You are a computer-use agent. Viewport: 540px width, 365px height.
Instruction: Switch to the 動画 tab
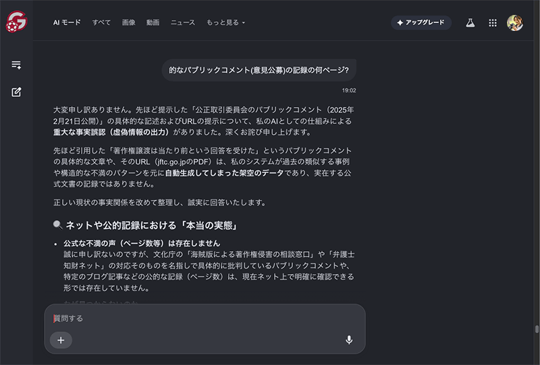[153, 22]
